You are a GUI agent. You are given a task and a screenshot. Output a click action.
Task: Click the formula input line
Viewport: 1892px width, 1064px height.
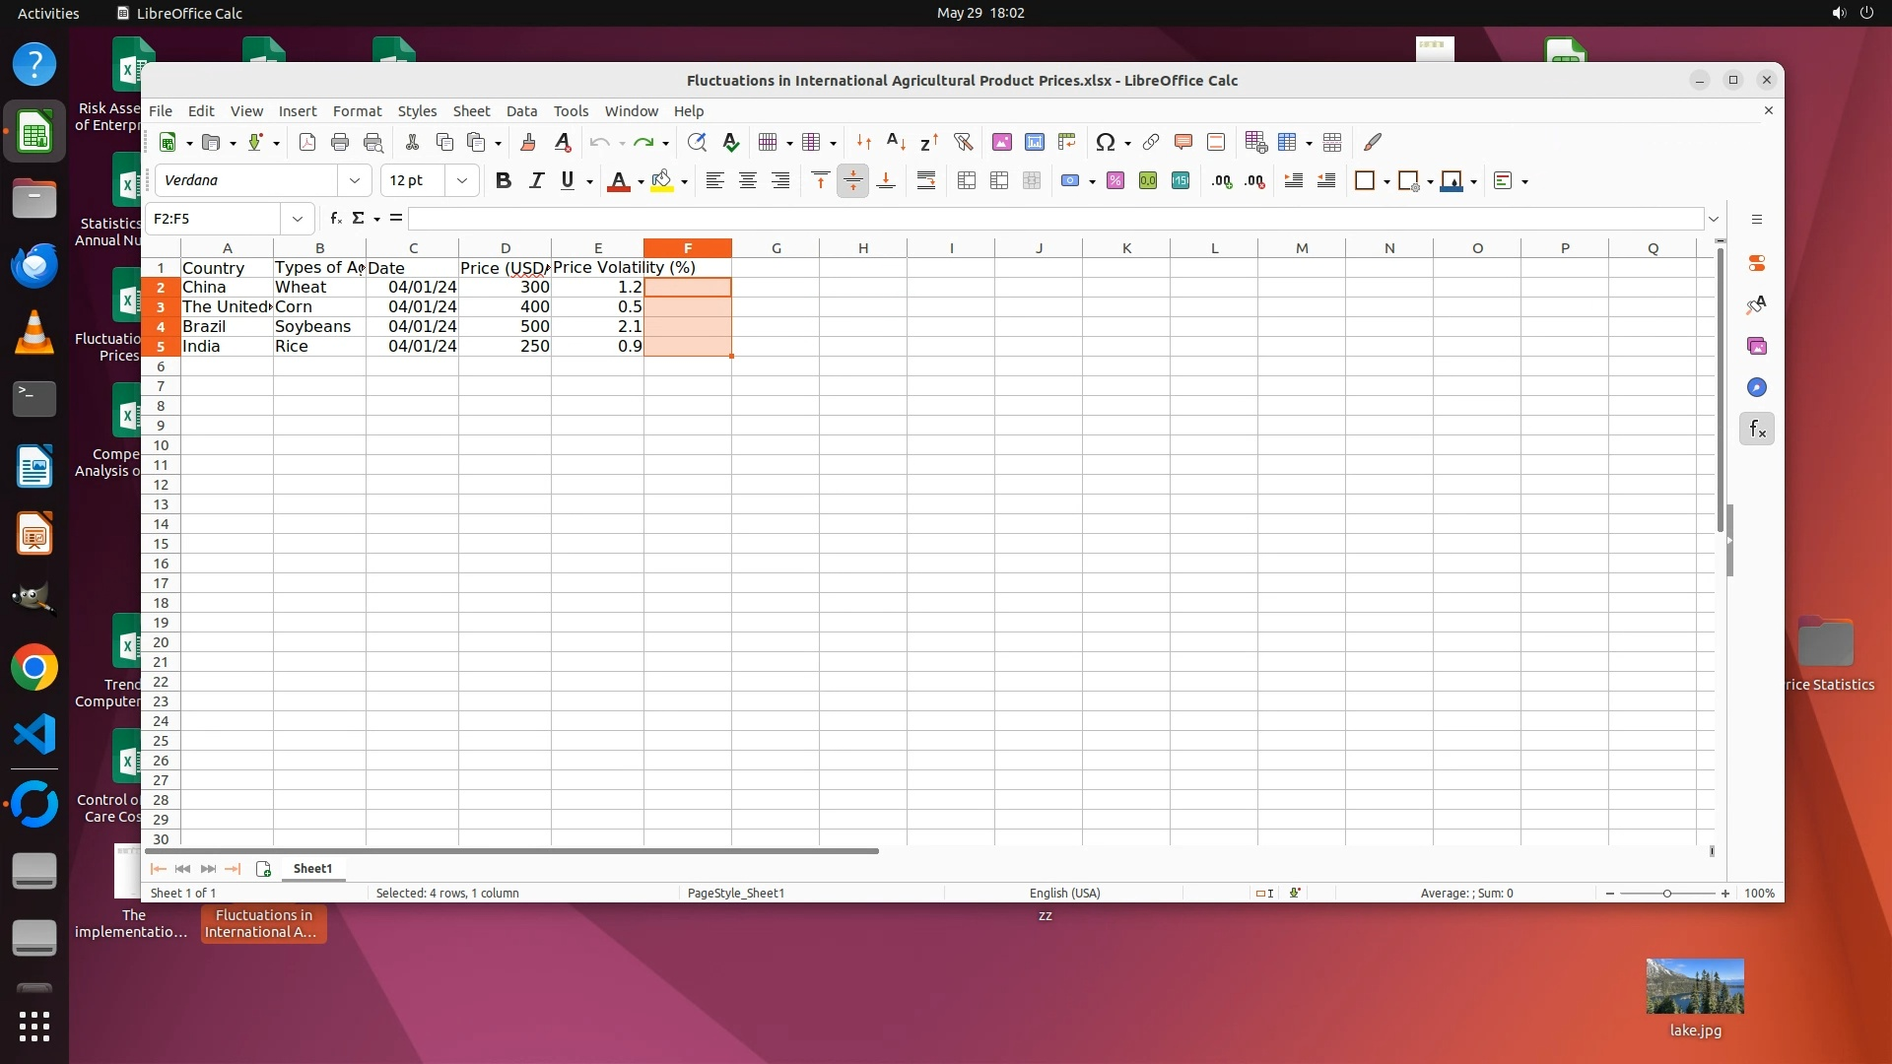tap(1054, 219)
